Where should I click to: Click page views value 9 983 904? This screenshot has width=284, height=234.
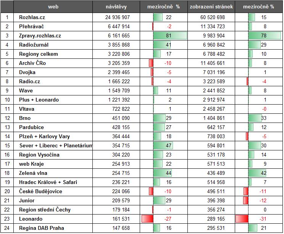(214, 36)
